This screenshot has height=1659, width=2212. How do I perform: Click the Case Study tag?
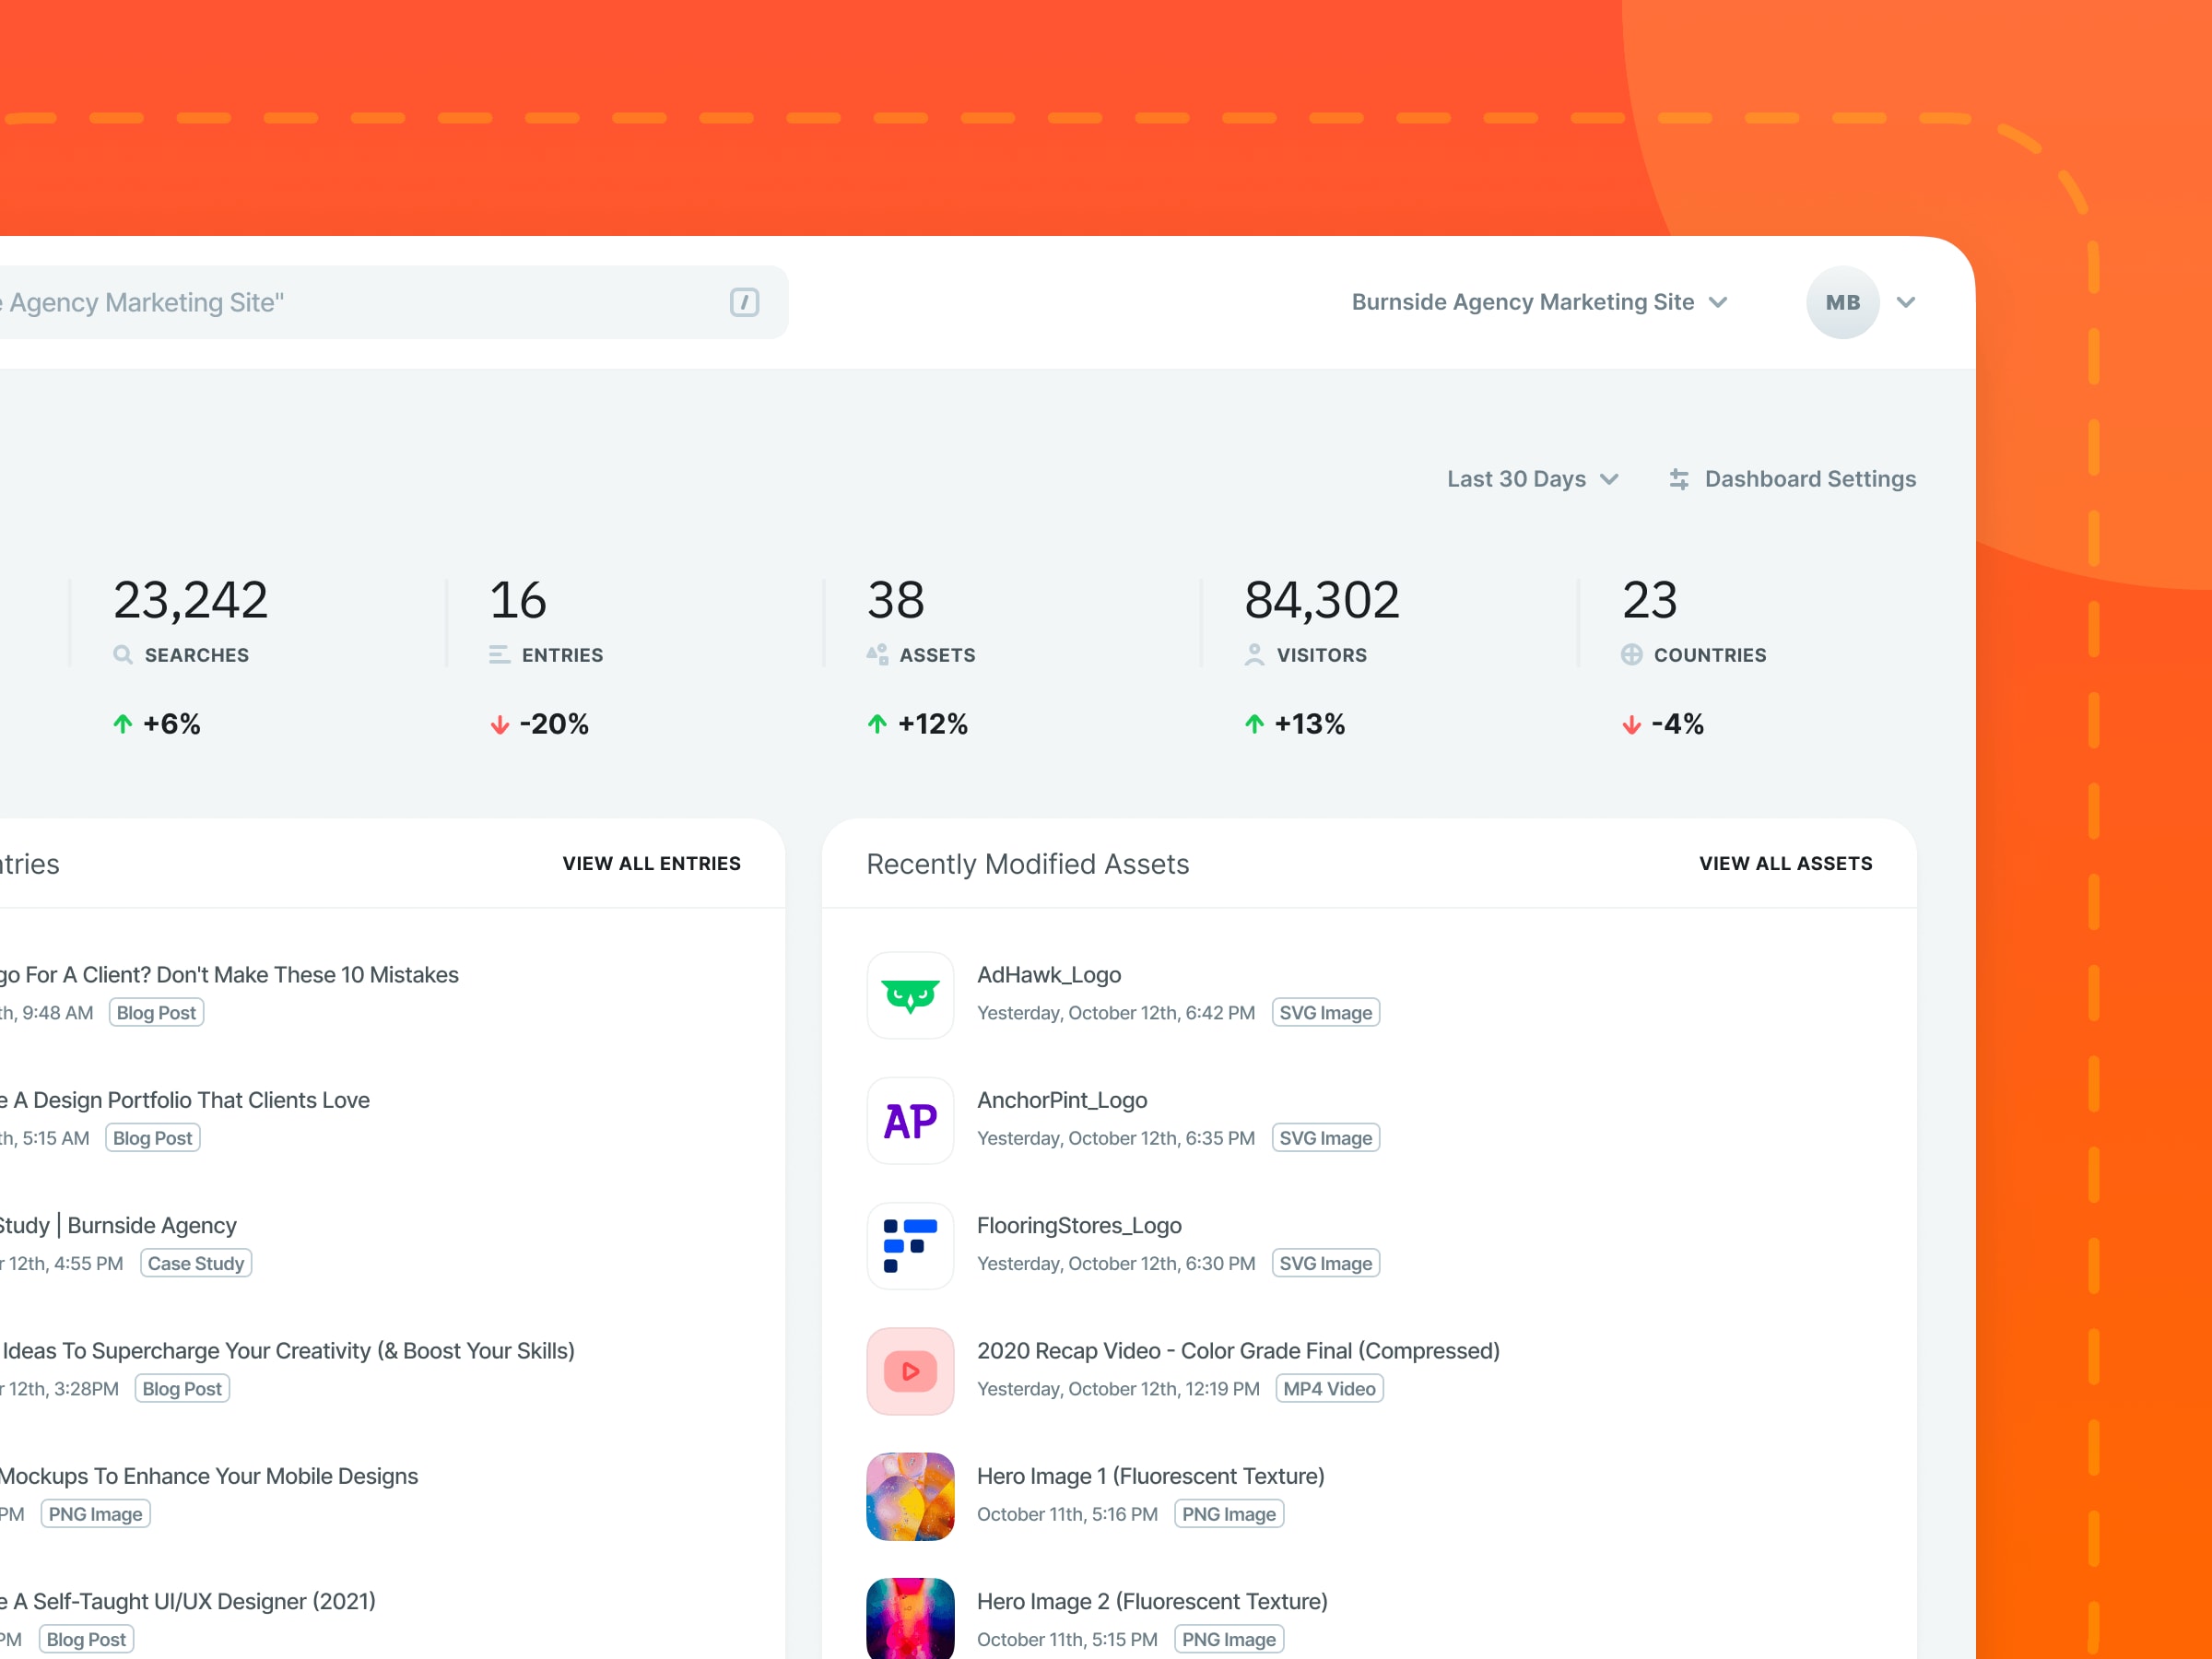[196, 1263]
